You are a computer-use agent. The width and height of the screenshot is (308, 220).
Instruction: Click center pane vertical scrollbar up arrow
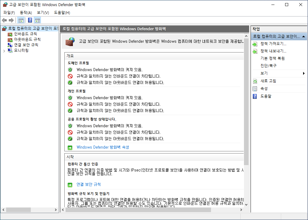coord(246,36)
